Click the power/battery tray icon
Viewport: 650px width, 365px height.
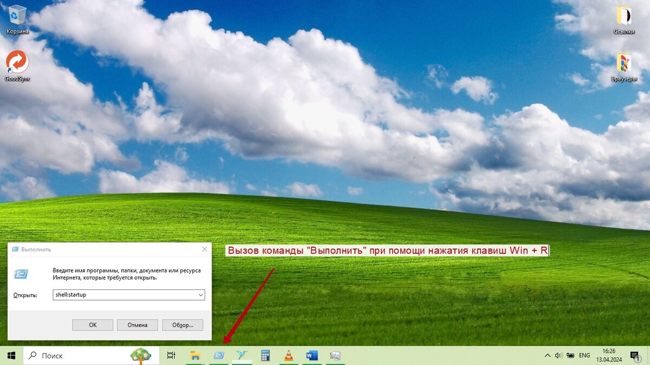tap(570, 355)
